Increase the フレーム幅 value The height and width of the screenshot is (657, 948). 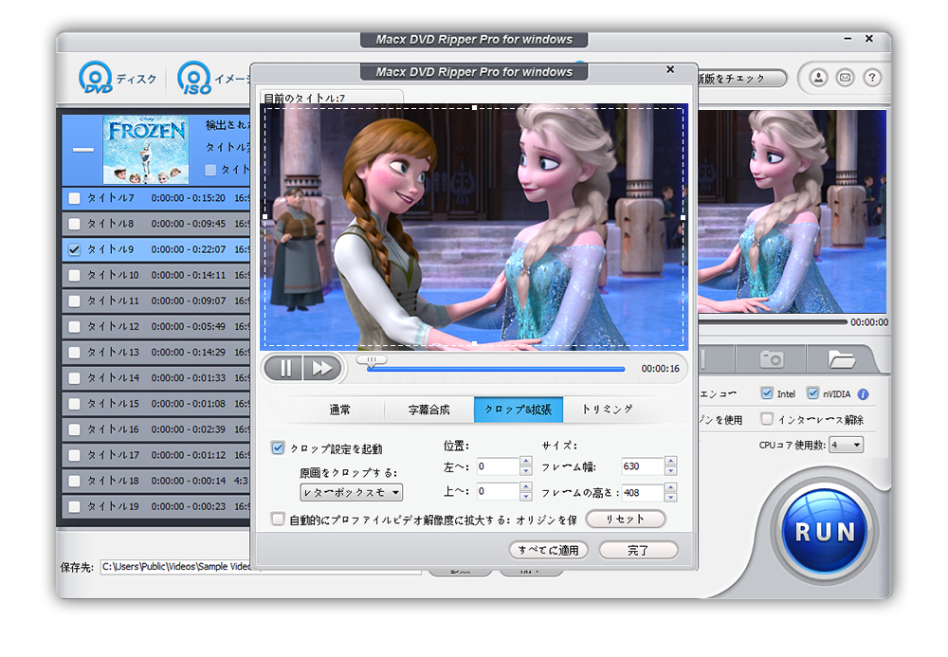click(x=670, y=462)
